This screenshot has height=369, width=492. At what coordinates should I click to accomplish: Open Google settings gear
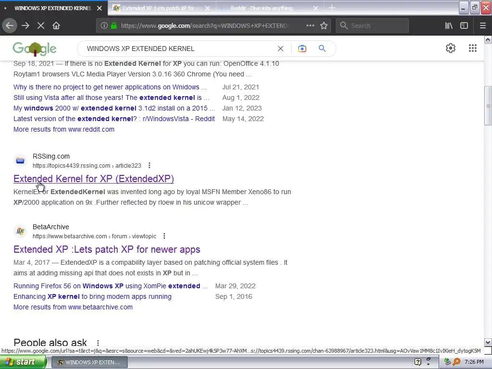pos(451,48)
